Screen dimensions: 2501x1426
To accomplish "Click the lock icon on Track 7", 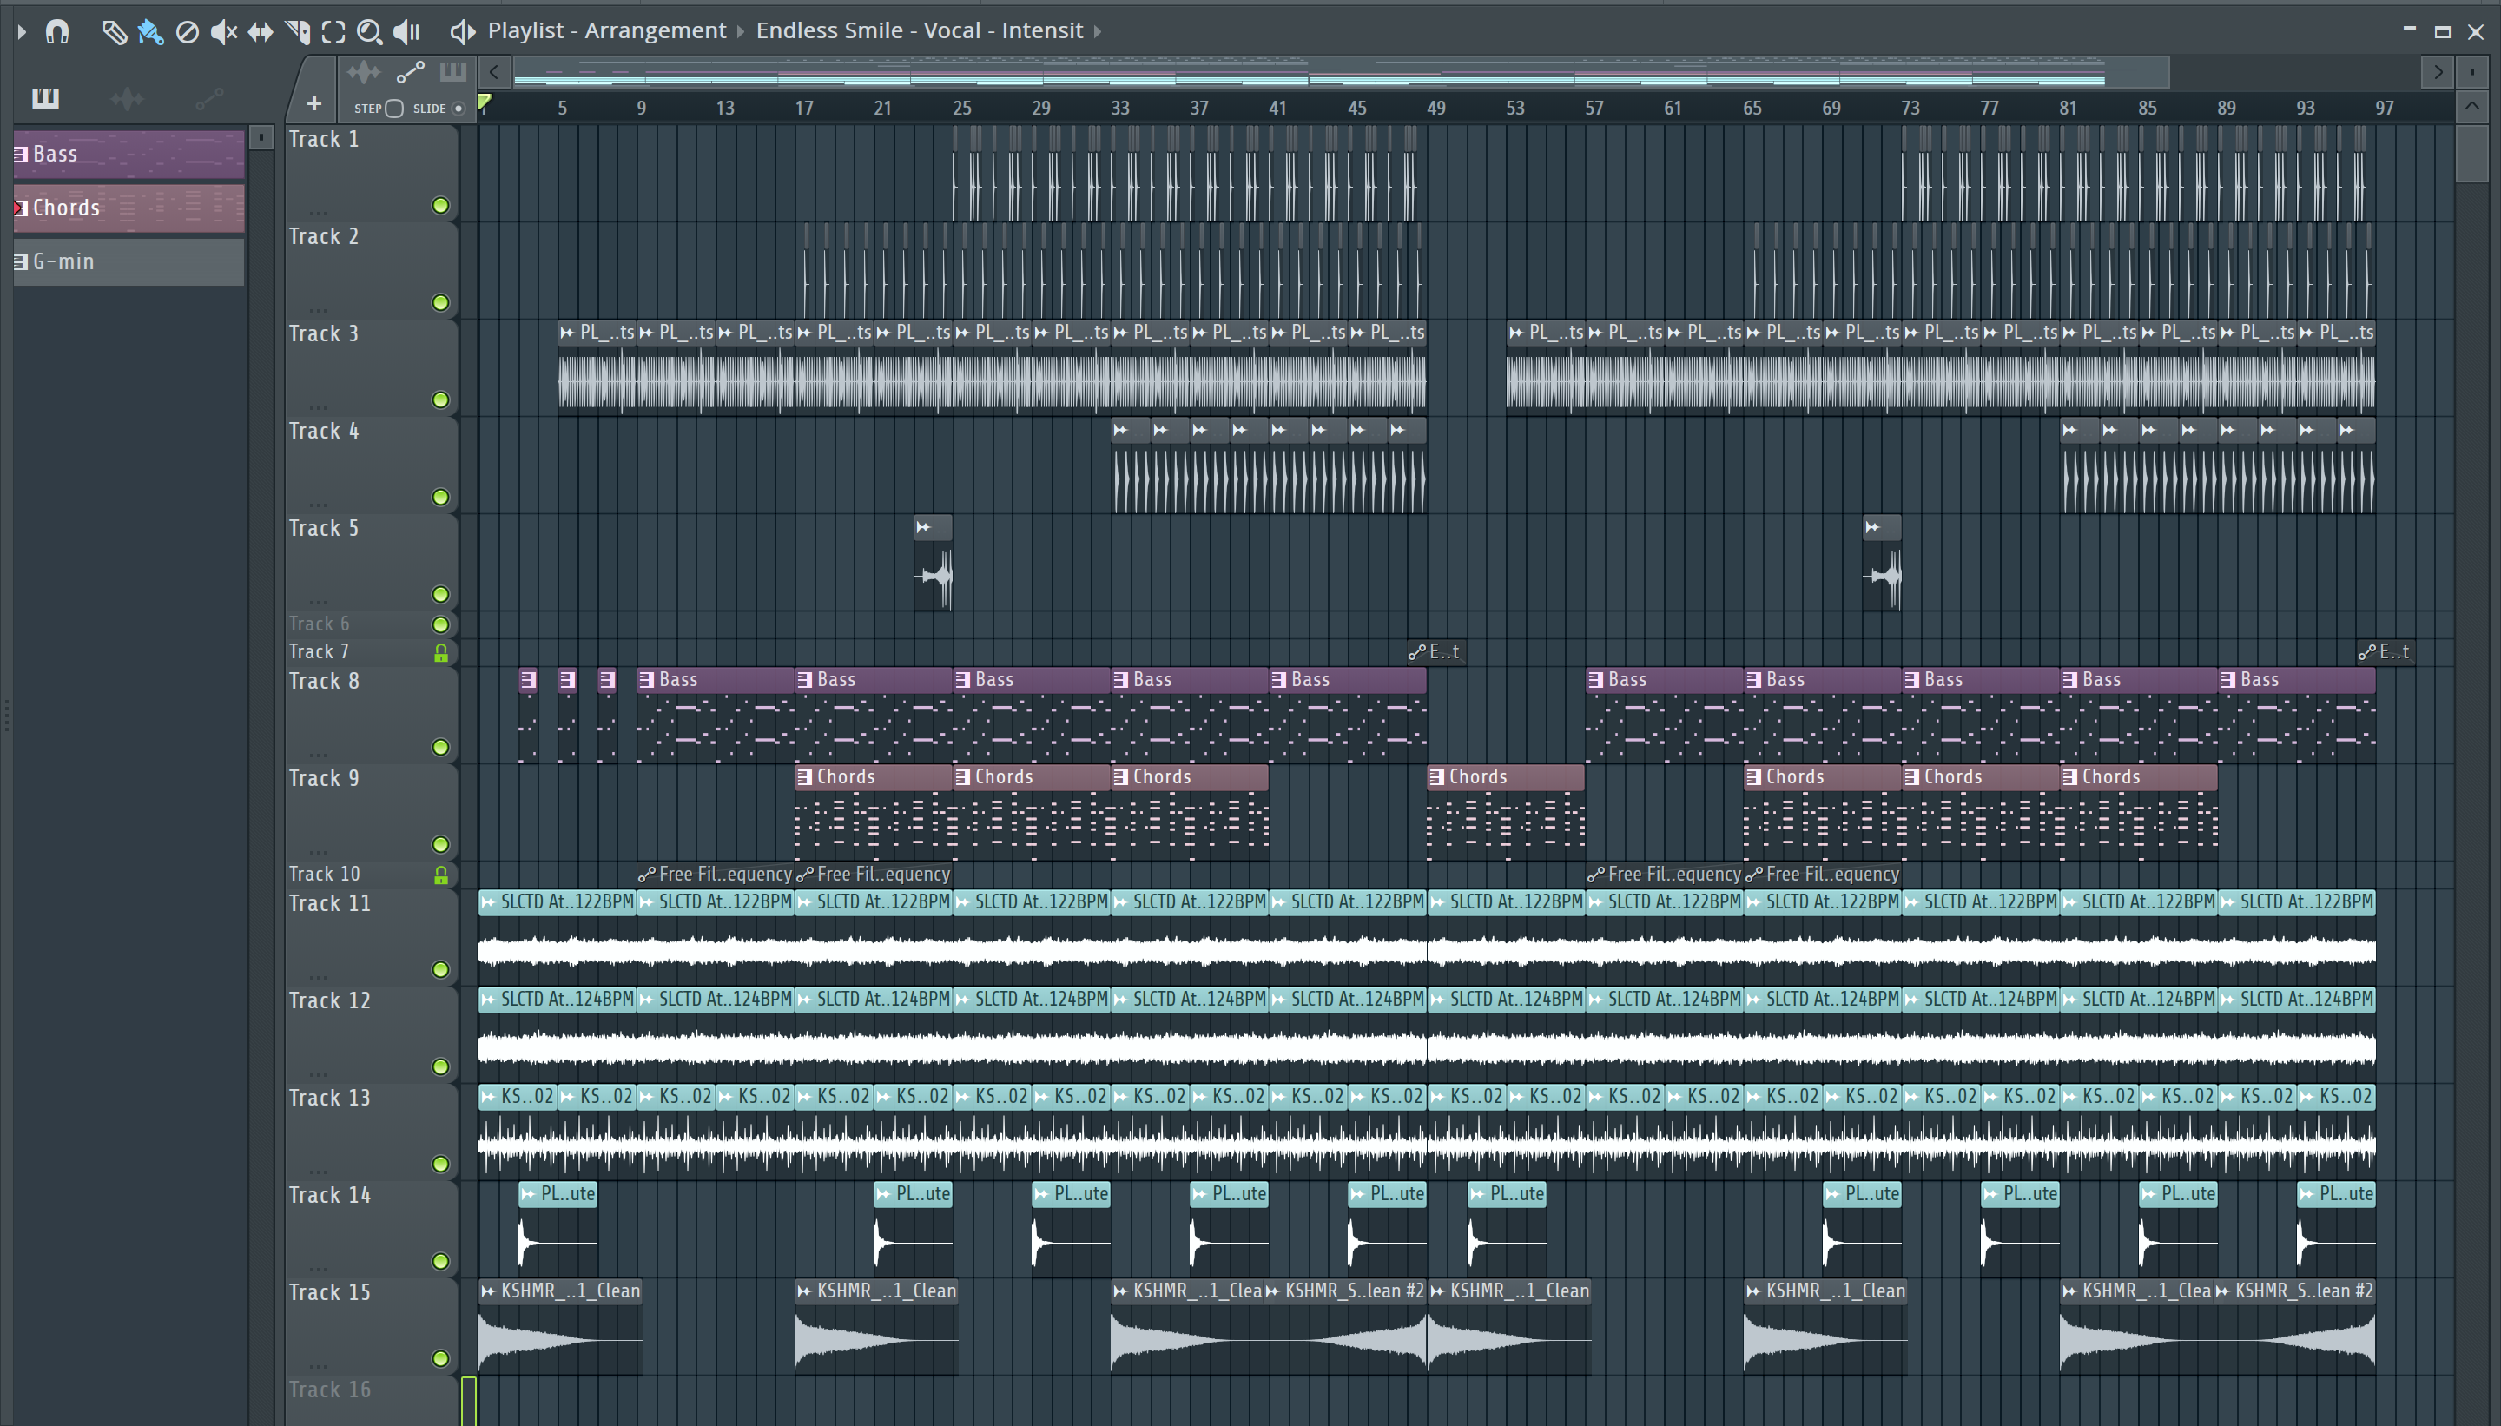I will [440, 653].
